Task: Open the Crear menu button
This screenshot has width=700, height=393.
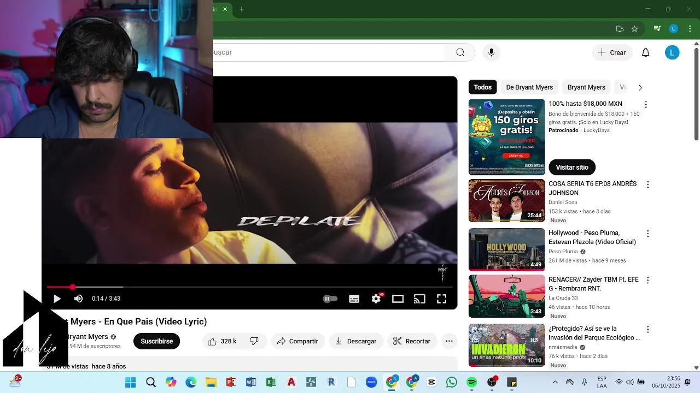Action: click(612, 52)
